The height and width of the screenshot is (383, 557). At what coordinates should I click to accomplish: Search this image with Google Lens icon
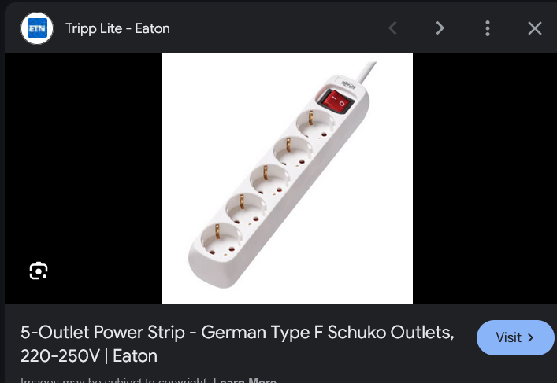(x=39, y=271)
